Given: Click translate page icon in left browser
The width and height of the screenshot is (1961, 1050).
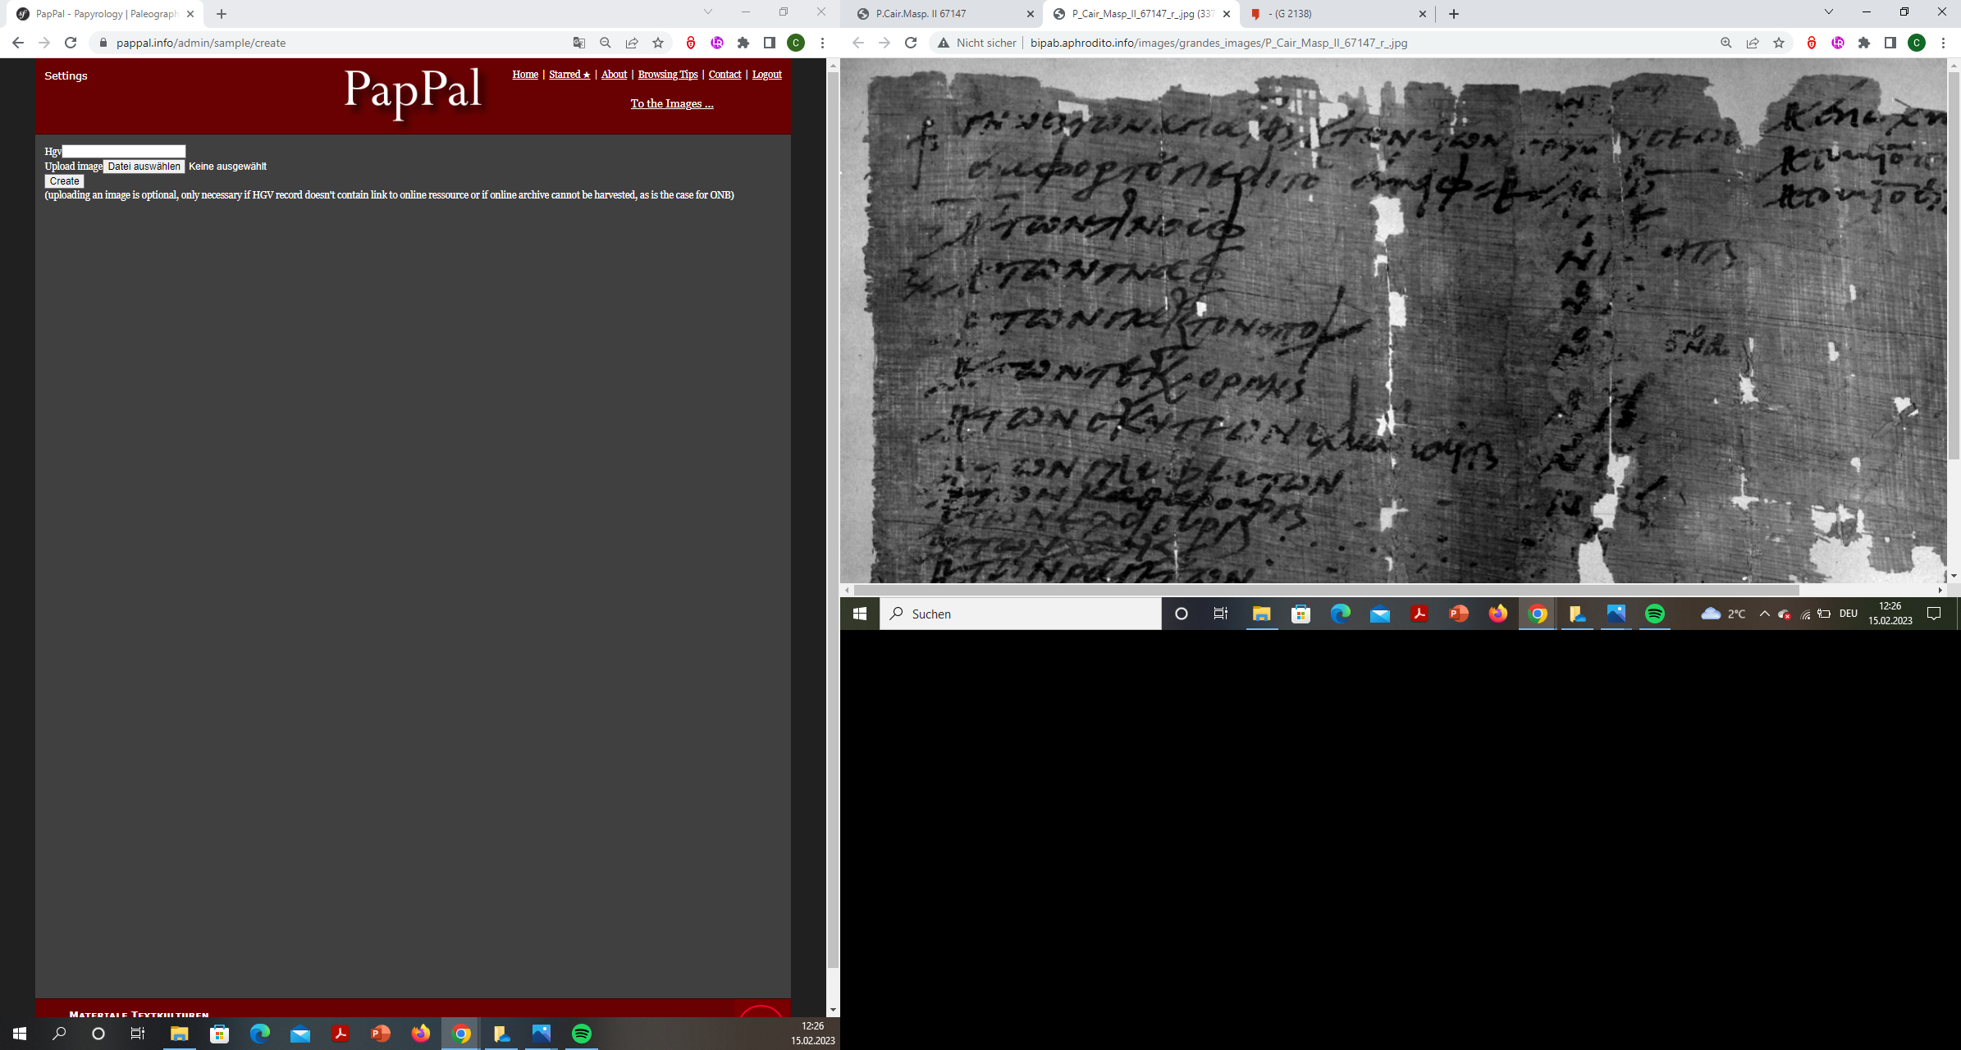Looking at the screenshot, I should point(579,43).
